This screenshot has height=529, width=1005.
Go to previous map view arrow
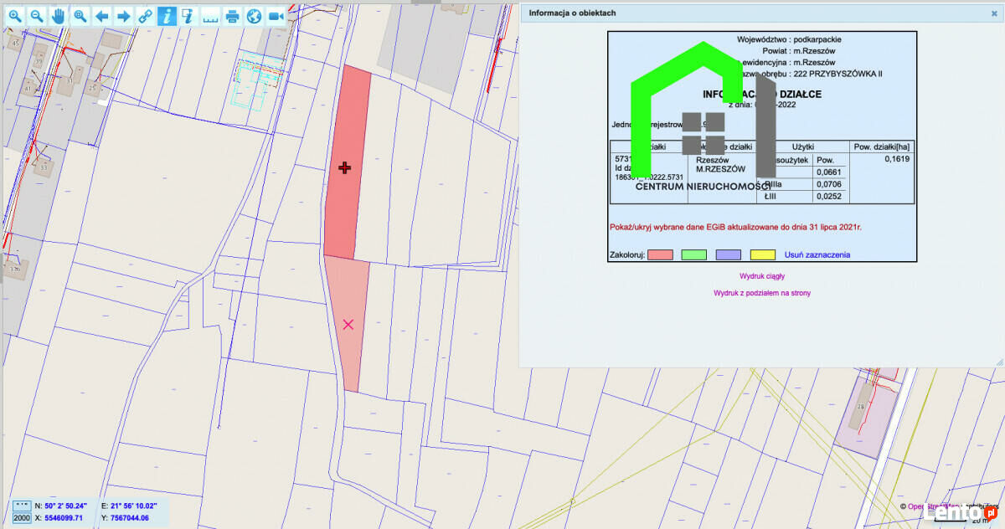[102, 16]
